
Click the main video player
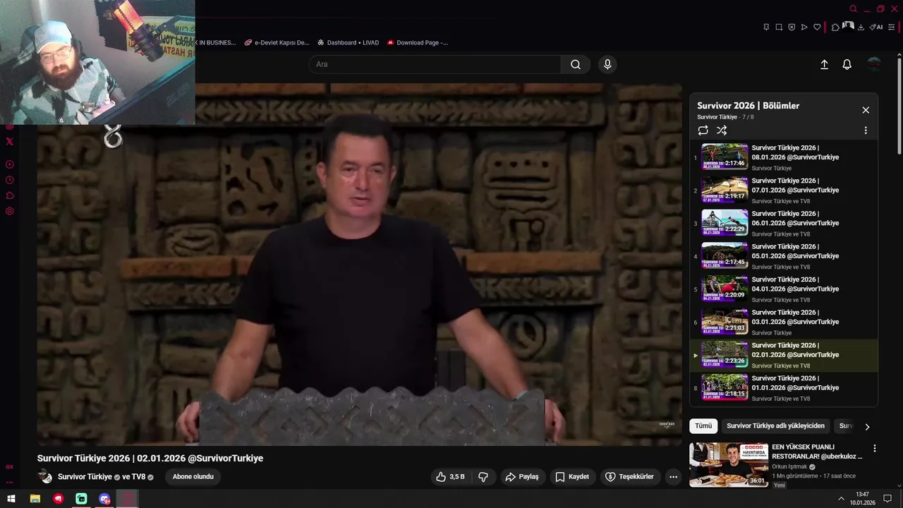pyautogui.click(x=360, y=265)
